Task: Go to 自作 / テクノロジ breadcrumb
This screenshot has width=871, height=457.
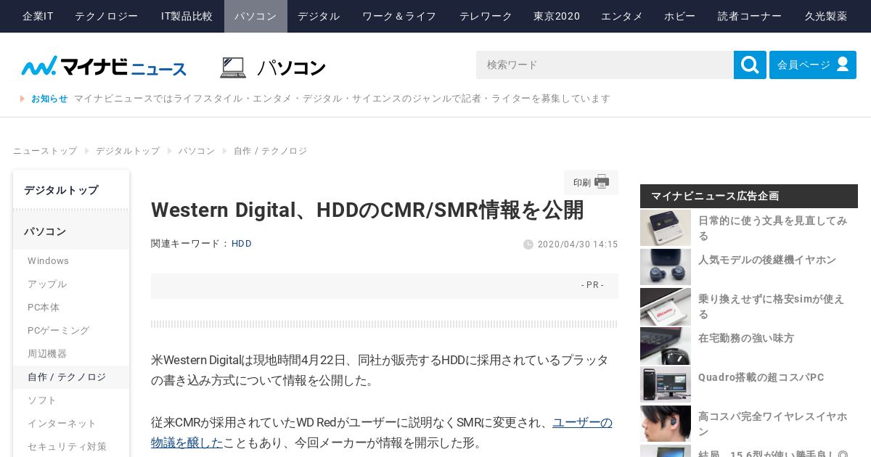Action: click(270, 151)
